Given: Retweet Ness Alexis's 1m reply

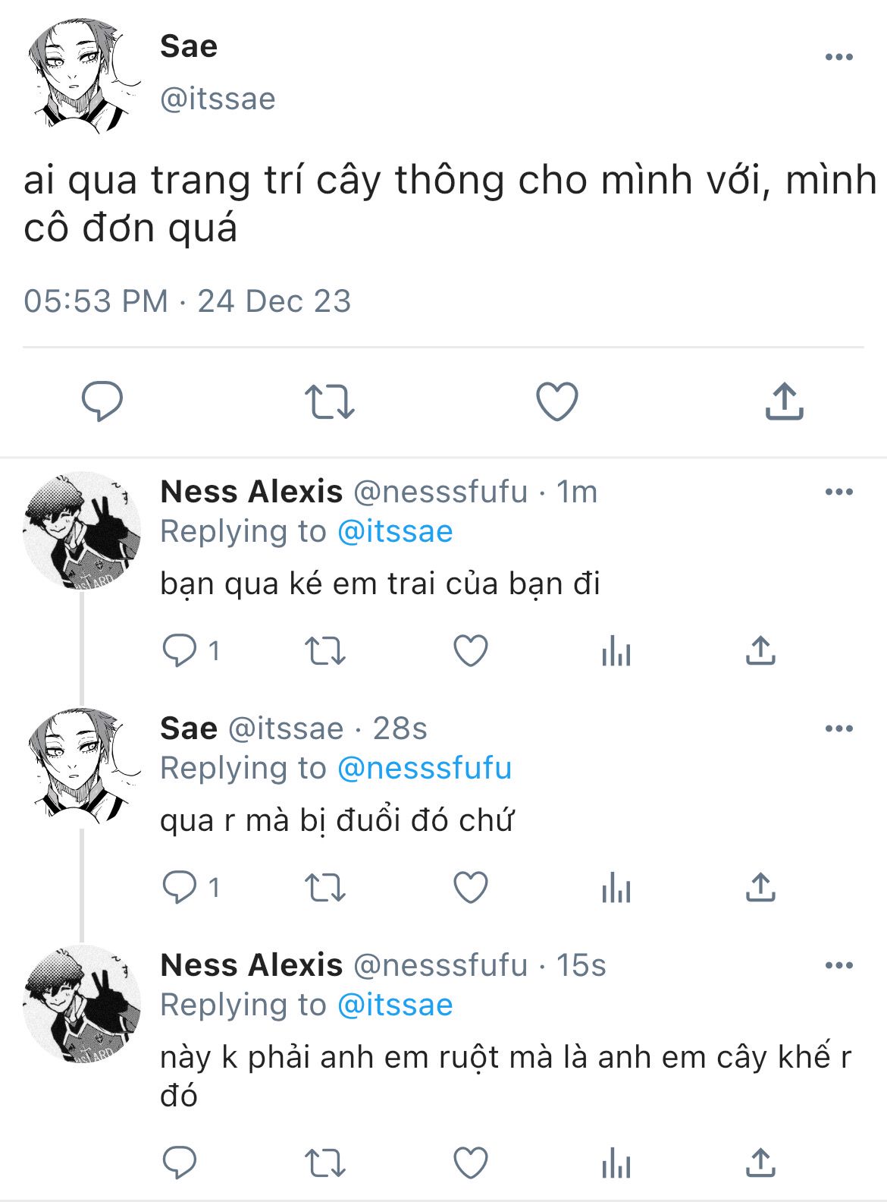Looking at the screenshot, I should coord(324,651).
